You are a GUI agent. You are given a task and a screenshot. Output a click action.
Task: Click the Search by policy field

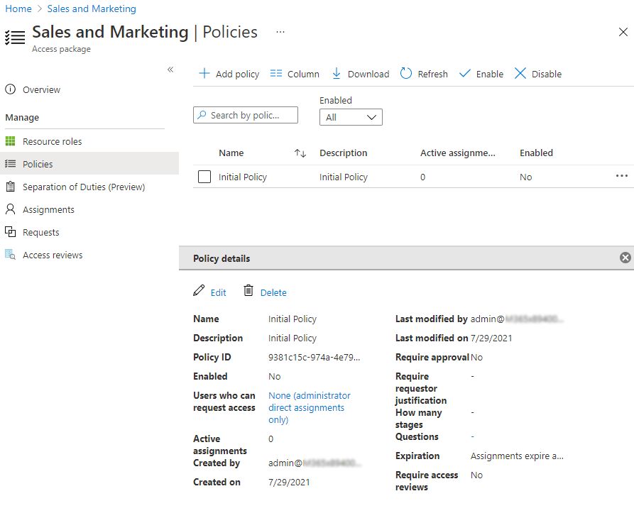(246, 115)
